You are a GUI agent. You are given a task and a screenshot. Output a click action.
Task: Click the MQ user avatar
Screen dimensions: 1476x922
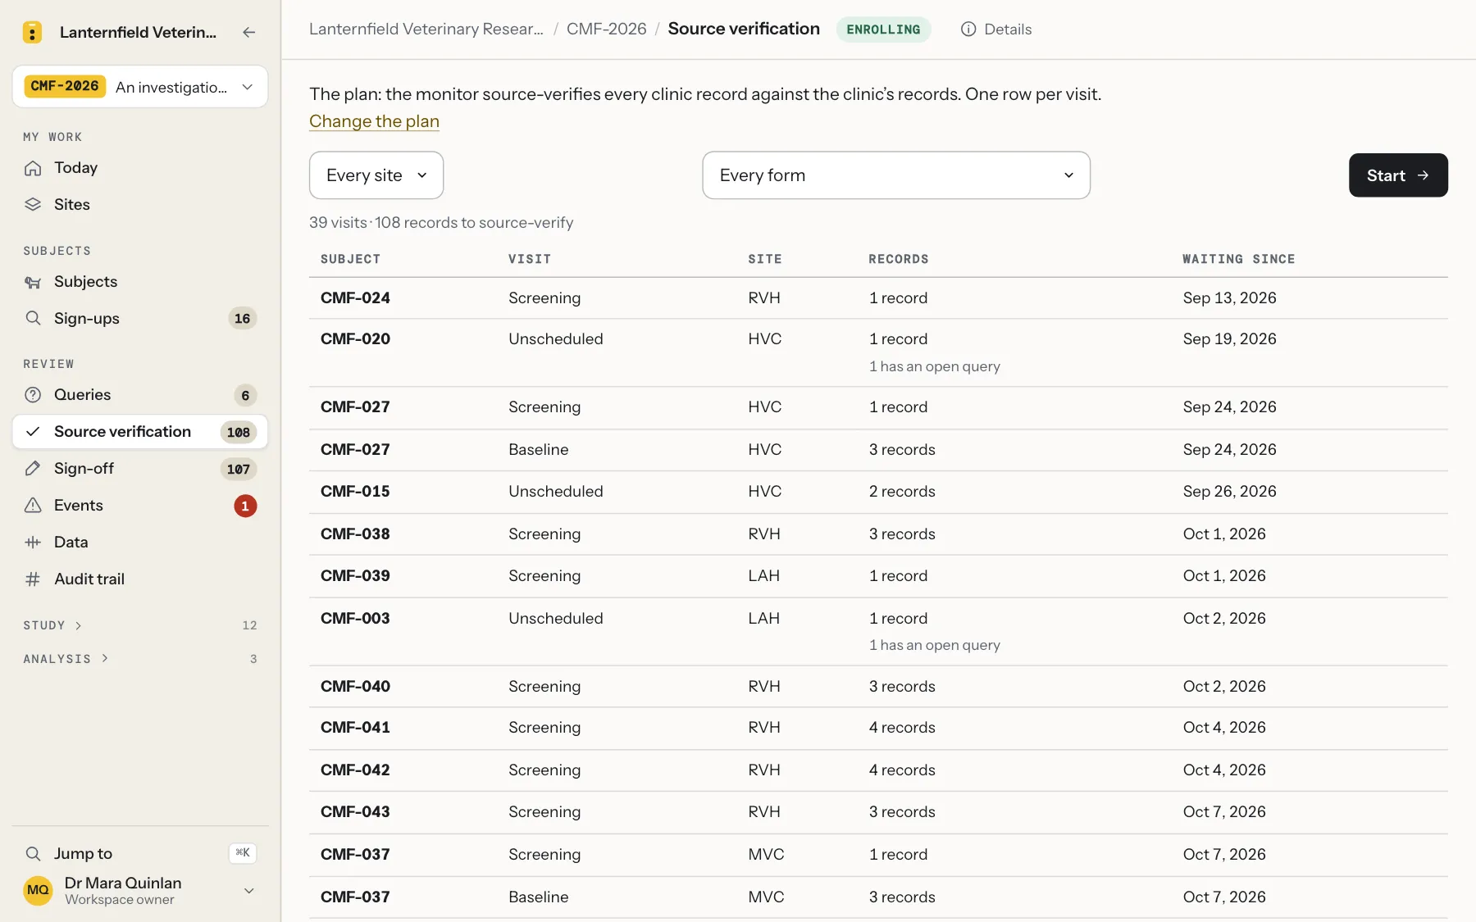click(38, 891)
